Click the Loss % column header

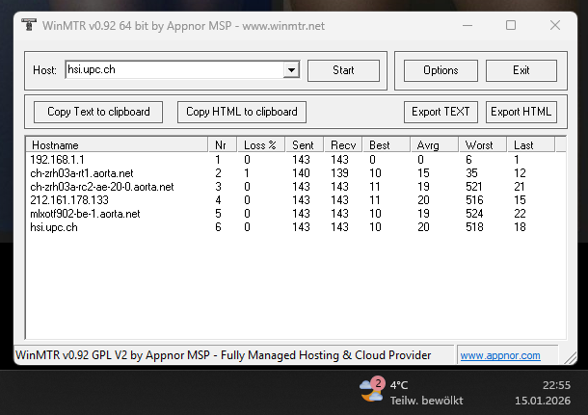(261, 145)
